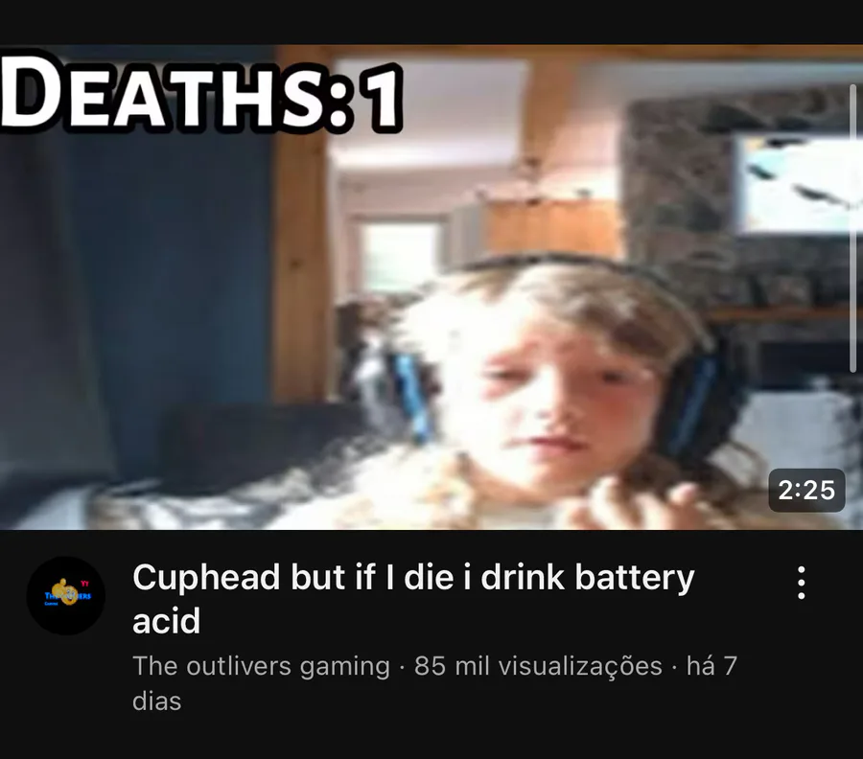Tap the 2:25 duration badge
863x759 pixels.
click(x=806, y=490)
